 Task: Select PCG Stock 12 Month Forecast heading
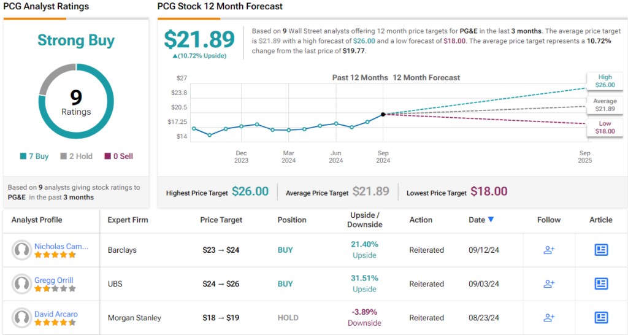pos(220,6)
